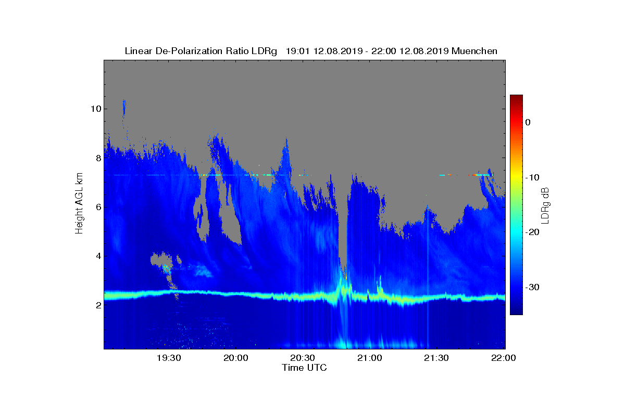The width and height of the screenshot is (625, 416).
Task: Click the "Time UTC" axis label
Action: pos(305,368)
